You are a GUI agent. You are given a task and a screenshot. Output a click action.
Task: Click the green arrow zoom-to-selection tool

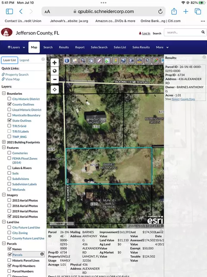(x=107, y=61)
